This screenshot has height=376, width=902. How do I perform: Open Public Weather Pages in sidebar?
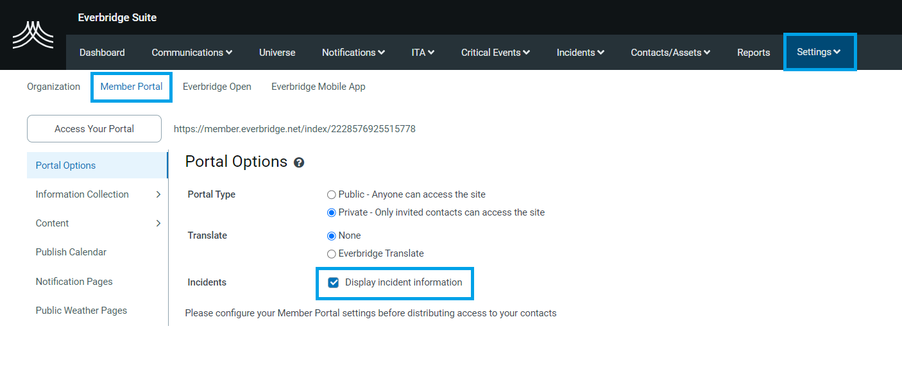pyautogui.click(x=81, y=311)
